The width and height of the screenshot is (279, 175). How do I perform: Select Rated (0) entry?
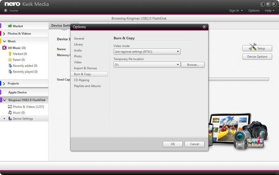click(x=19, y=60)
